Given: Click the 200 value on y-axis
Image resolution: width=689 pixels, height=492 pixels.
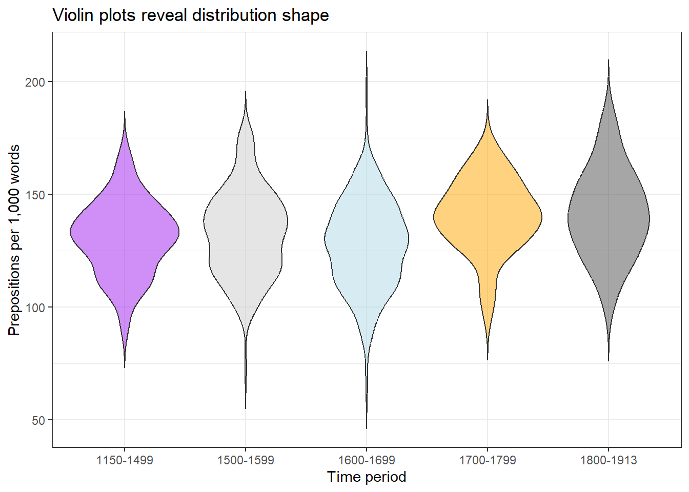Looking at the screenshot, I should 35,82.
